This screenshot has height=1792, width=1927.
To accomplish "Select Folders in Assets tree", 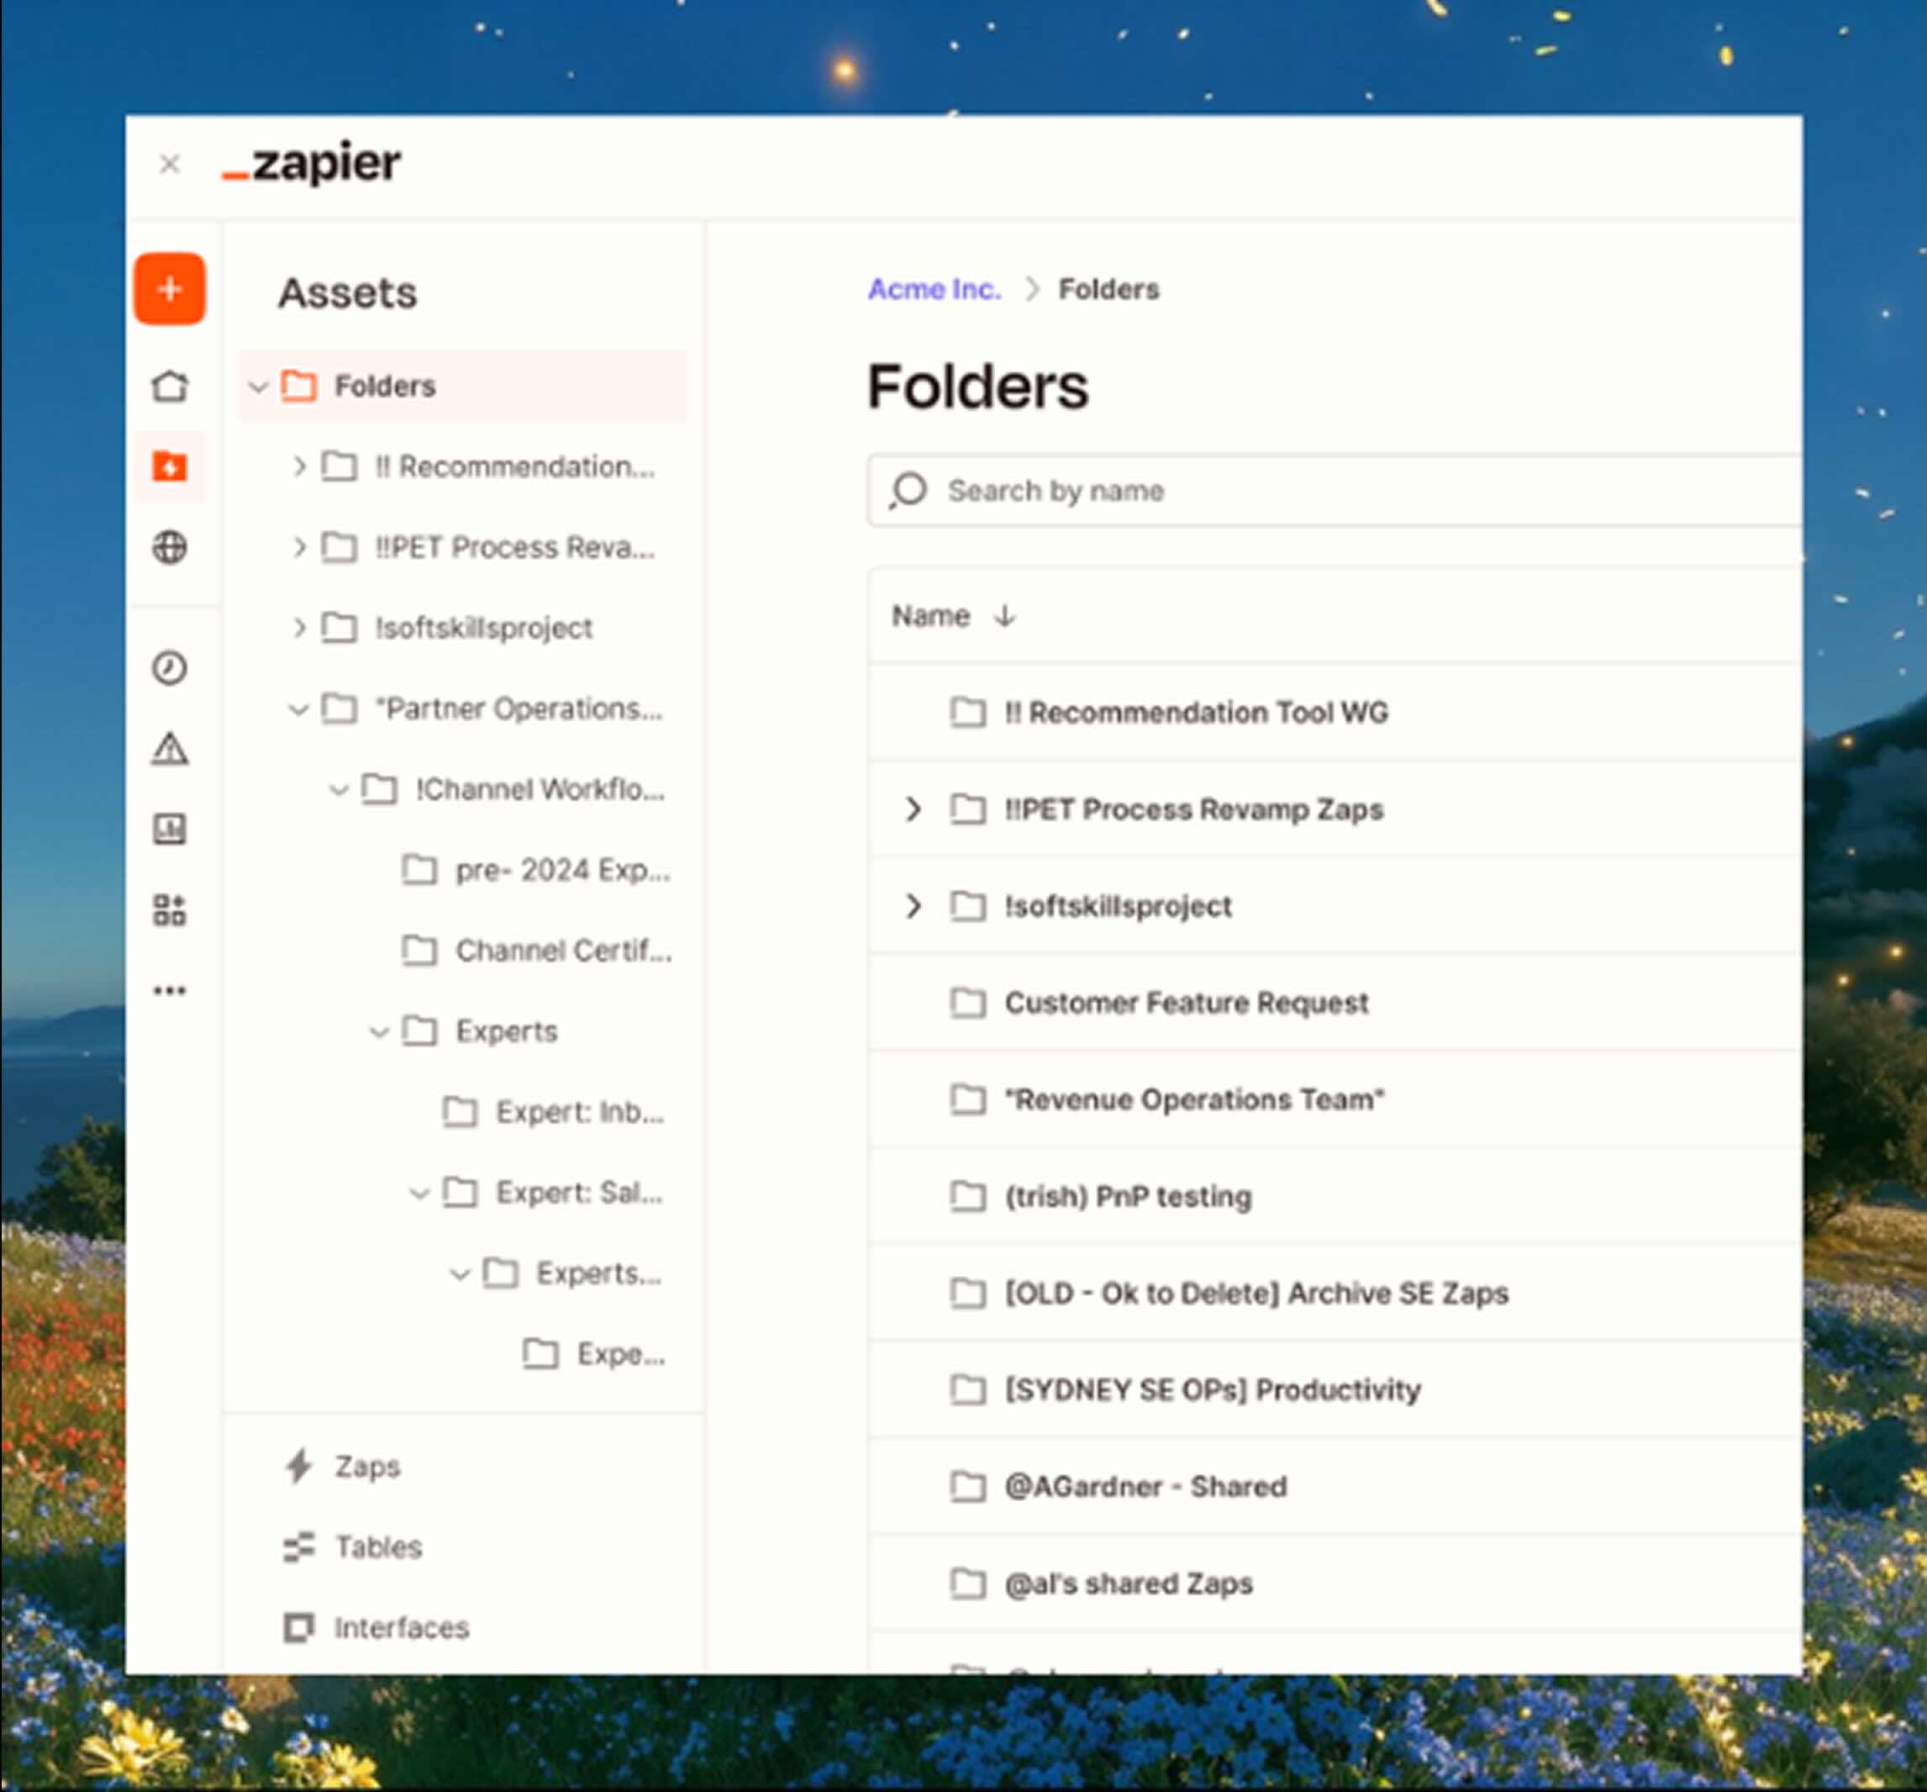I will point(463,386).
